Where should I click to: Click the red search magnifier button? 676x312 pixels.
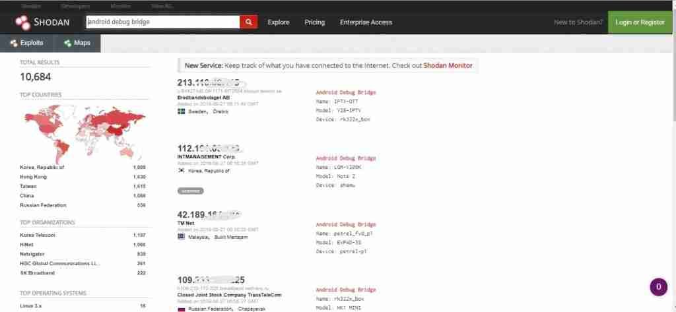(249, 22)
